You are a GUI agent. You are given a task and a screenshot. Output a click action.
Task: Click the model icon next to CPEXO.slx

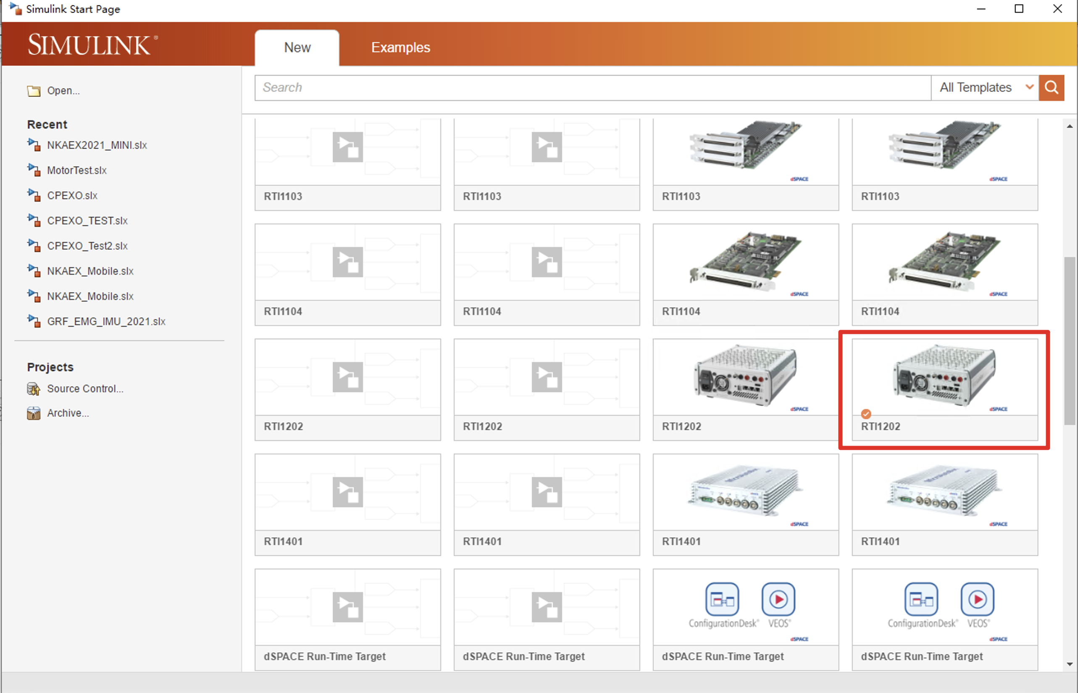(34, 195)
